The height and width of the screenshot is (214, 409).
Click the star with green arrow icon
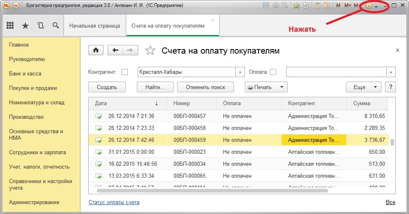point(296,5)
